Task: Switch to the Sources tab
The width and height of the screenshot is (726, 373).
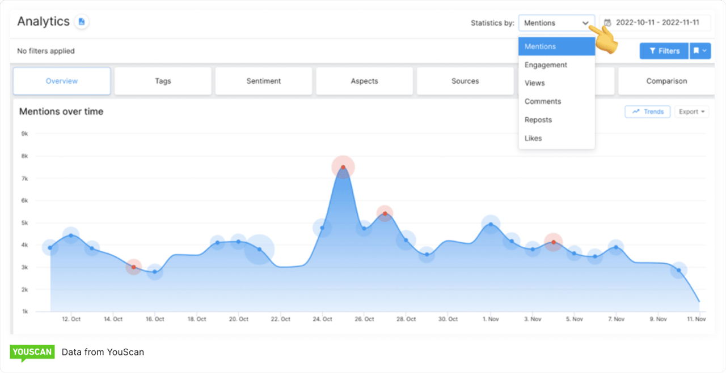Action: click(465, 81)
